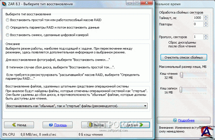Select 'Восстановить простой том' radio option
Screen dimensions: 215x140
(x=7, y=20)
